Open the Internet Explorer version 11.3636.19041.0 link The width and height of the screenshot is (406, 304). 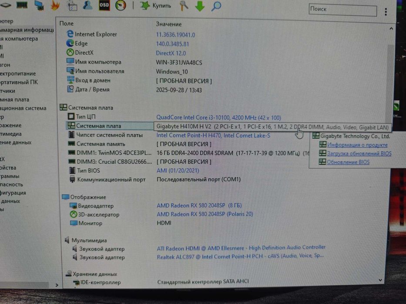(x=175, y=35)
